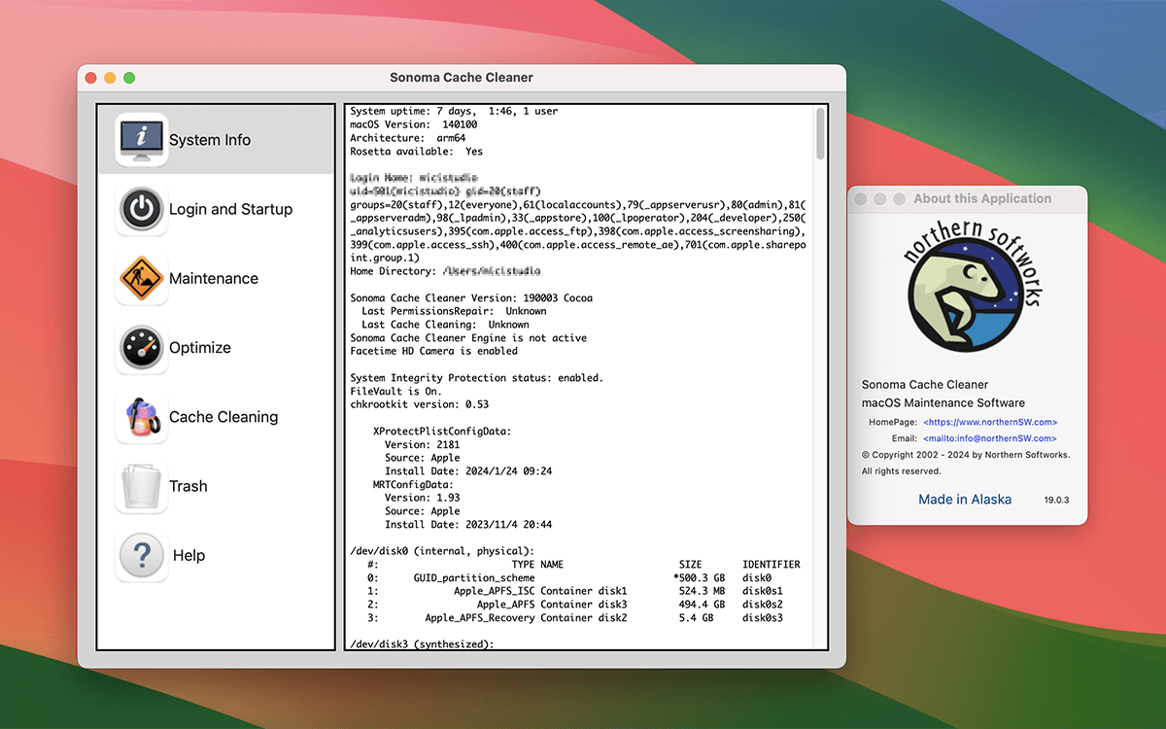Zoom the Sonoma Cache Cleaner window
1166x729 pixels.
click(129, 78)
